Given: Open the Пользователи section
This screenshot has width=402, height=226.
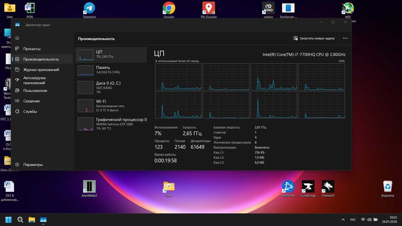Looking at the screenshot, I should (42, 91).
